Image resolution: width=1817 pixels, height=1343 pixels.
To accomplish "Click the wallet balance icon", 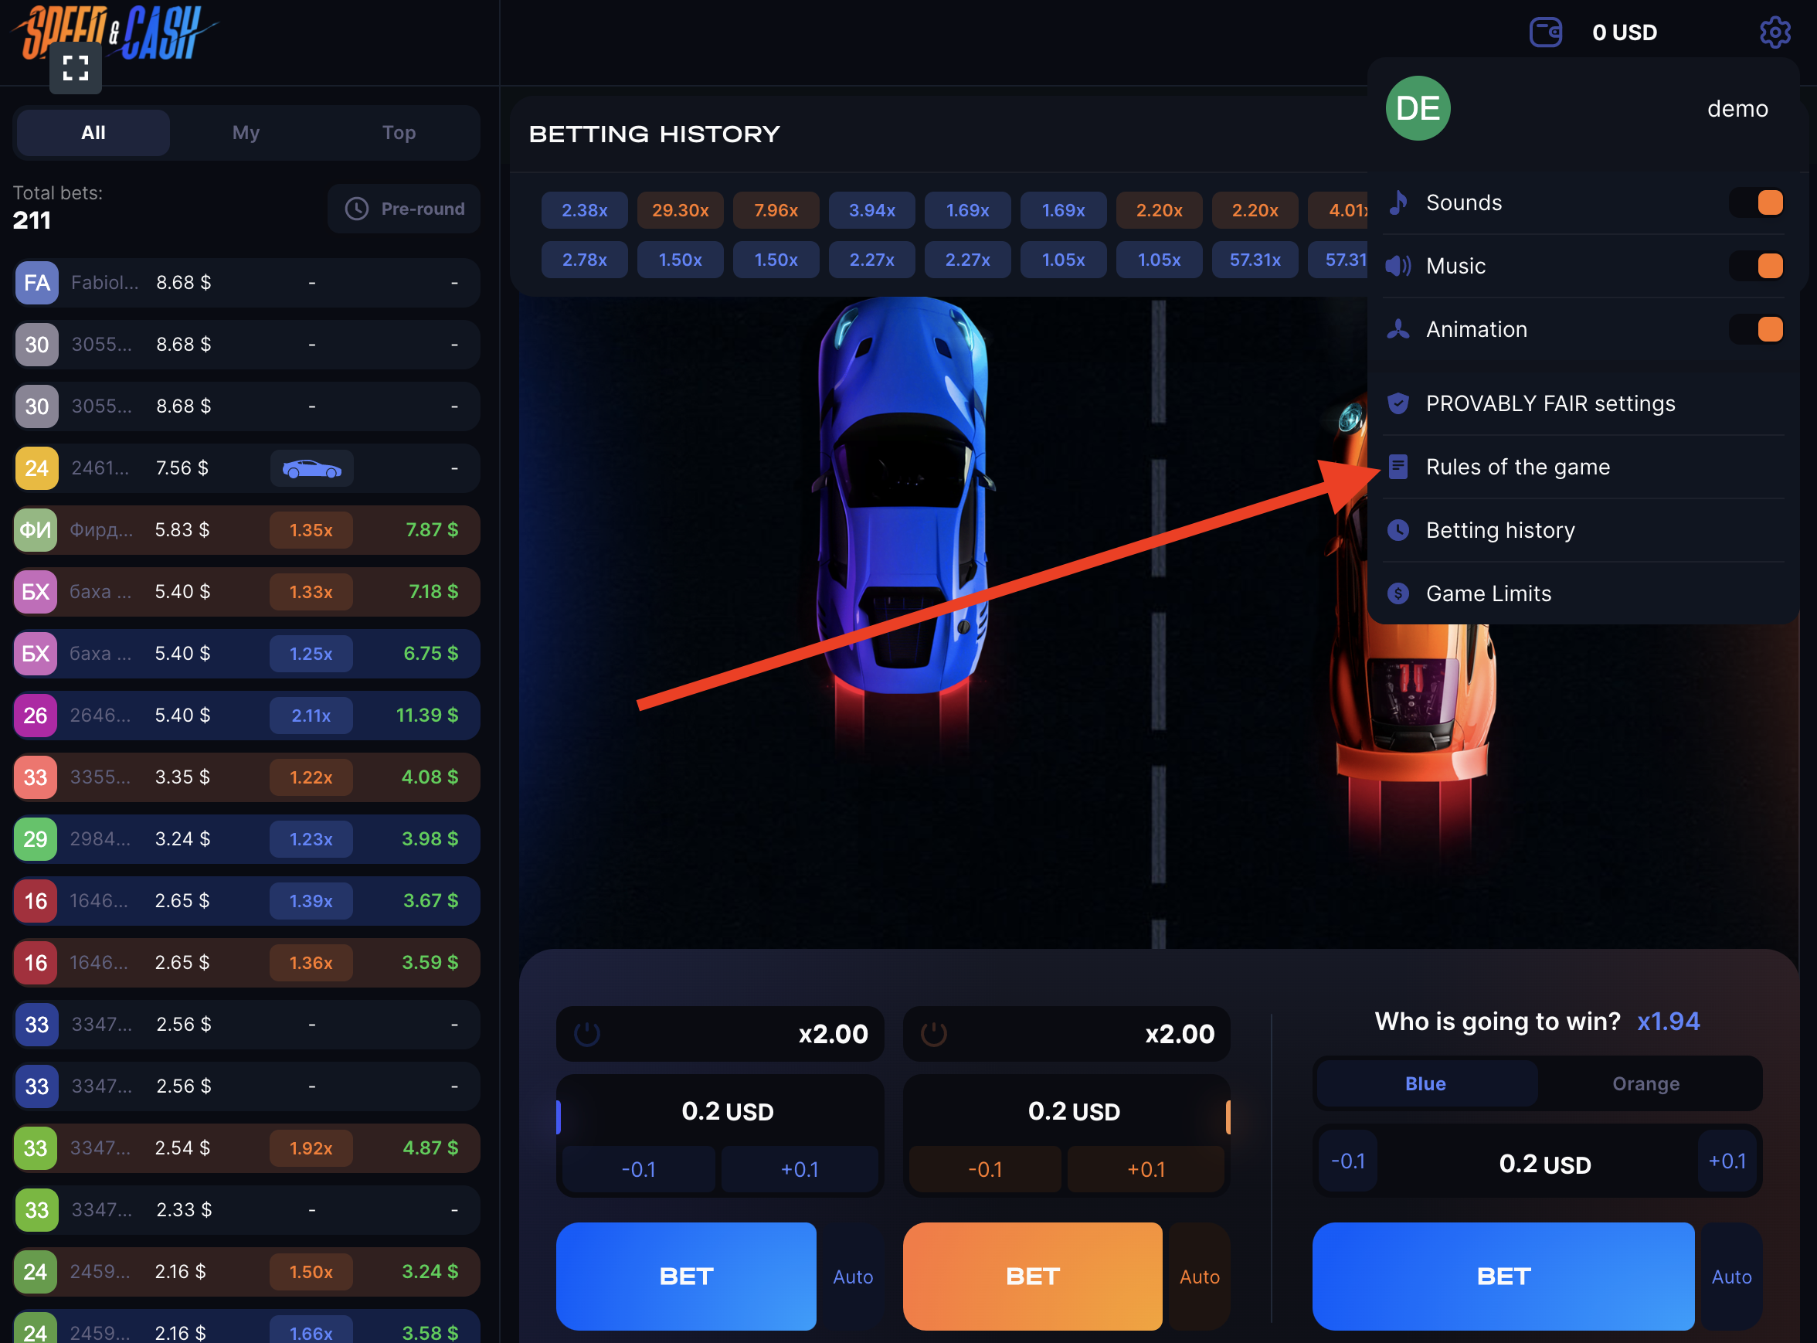I will point(1545,32).
